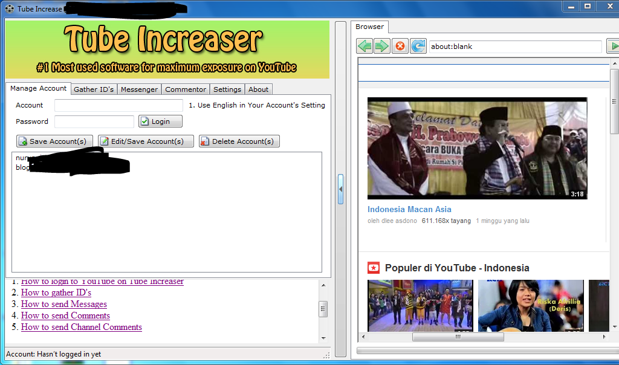Screen dimensions: 619x365
Task: Click the browser vertical scrollbar thumb
Action: click(614, 102)
